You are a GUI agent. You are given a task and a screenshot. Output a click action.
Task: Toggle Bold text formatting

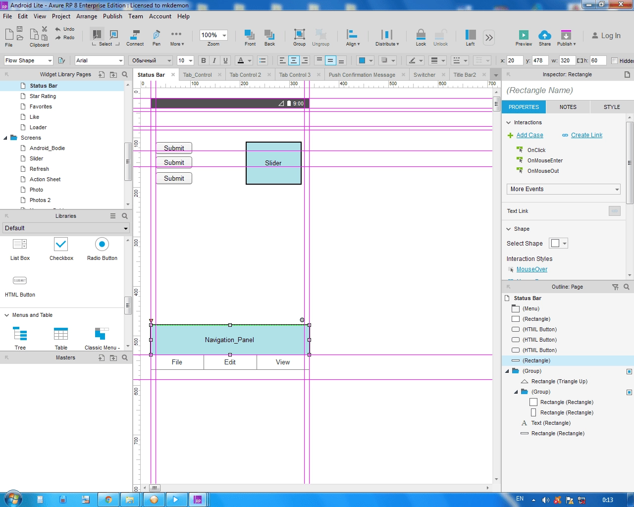[203, 60]
